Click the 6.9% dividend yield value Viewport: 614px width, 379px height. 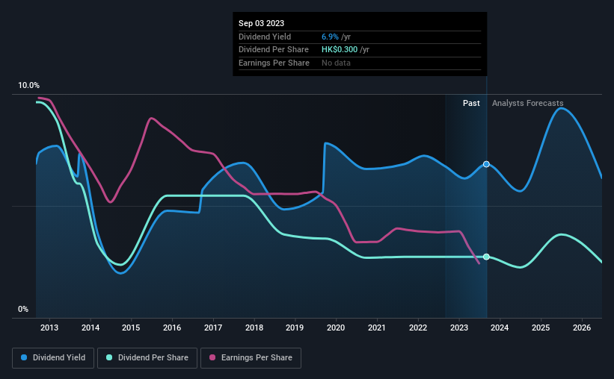coord(330,37)
